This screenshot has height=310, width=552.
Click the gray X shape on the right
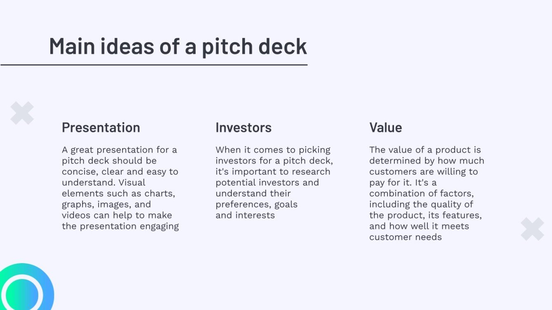coord(532,229)
